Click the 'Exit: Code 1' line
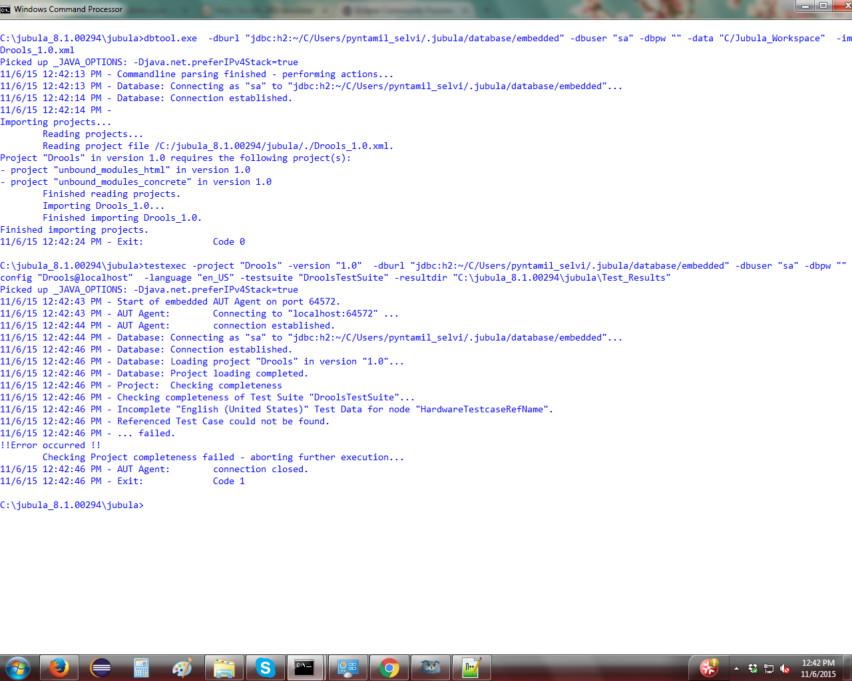Viewport: 852px width, 681px height. (122, 481)
